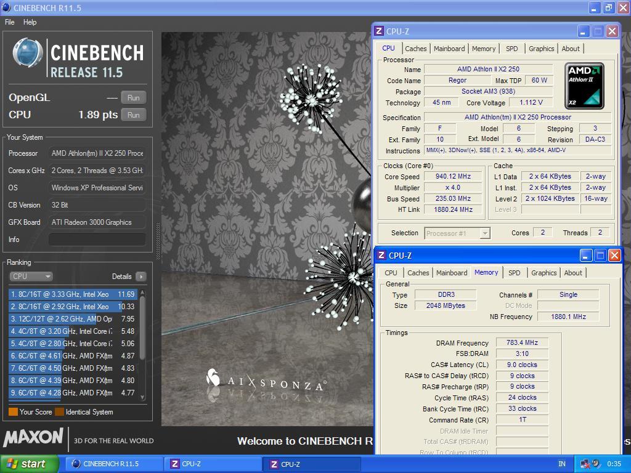631x473 pixels.
Task: Click the Info input field
Action: click(97, 240)
